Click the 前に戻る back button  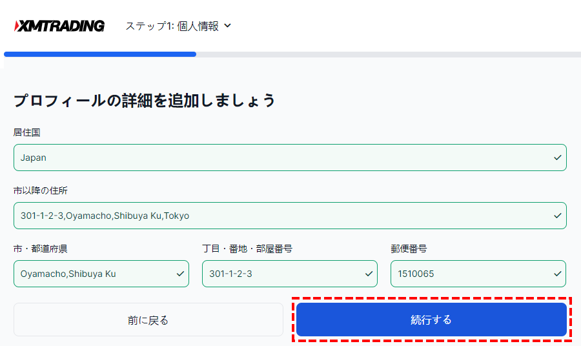148,320
